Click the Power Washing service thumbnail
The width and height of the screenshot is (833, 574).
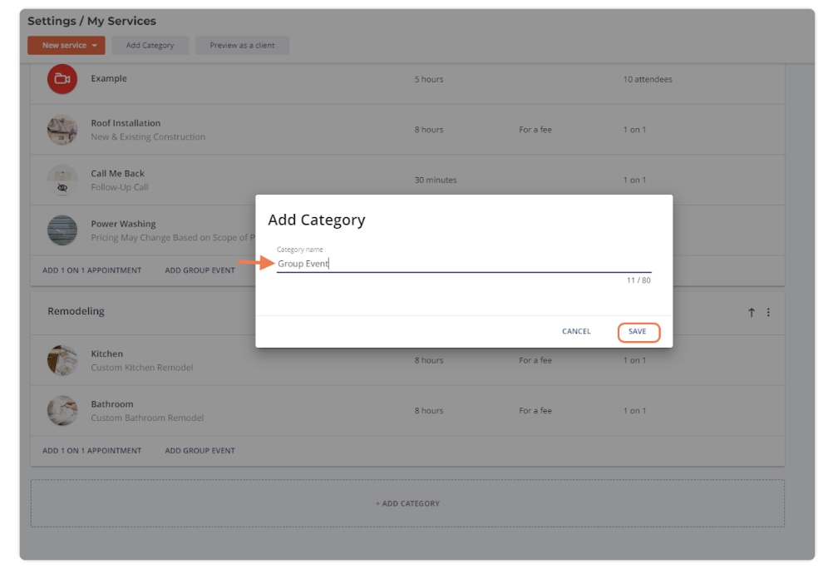[62, 230]
